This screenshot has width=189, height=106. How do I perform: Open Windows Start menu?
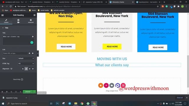coord(3,103)
